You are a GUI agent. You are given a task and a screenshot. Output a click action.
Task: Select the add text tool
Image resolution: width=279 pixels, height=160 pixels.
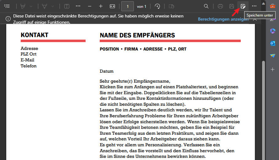coord(67,6)
